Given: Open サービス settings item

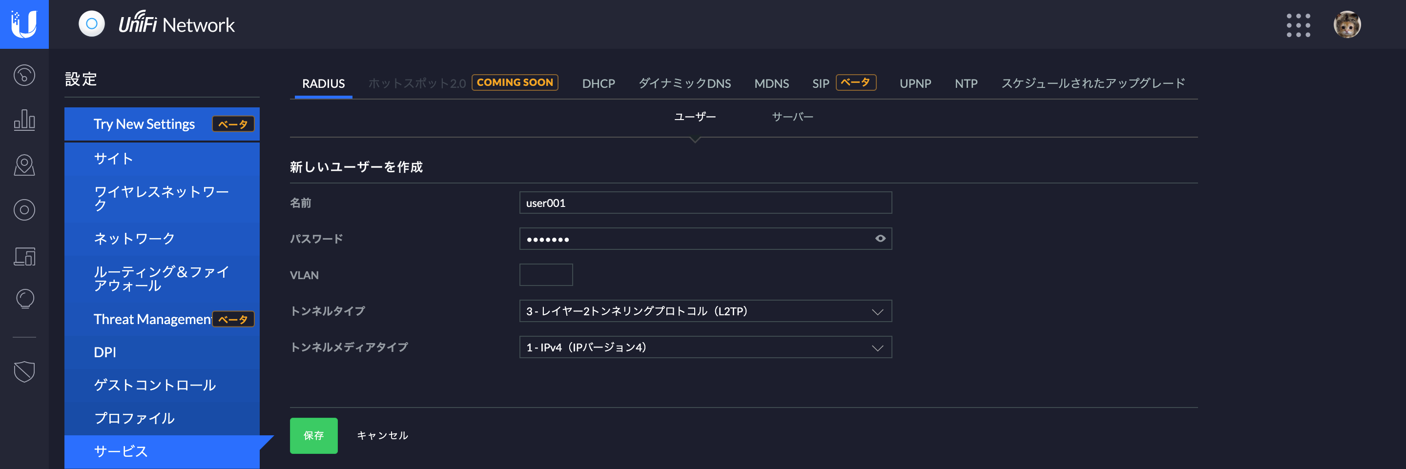Looking at the screenshot, I should (x=162, y=451).
